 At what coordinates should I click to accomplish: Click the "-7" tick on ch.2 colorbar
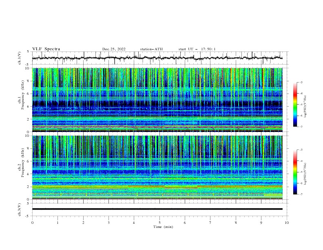coord(301,194)
